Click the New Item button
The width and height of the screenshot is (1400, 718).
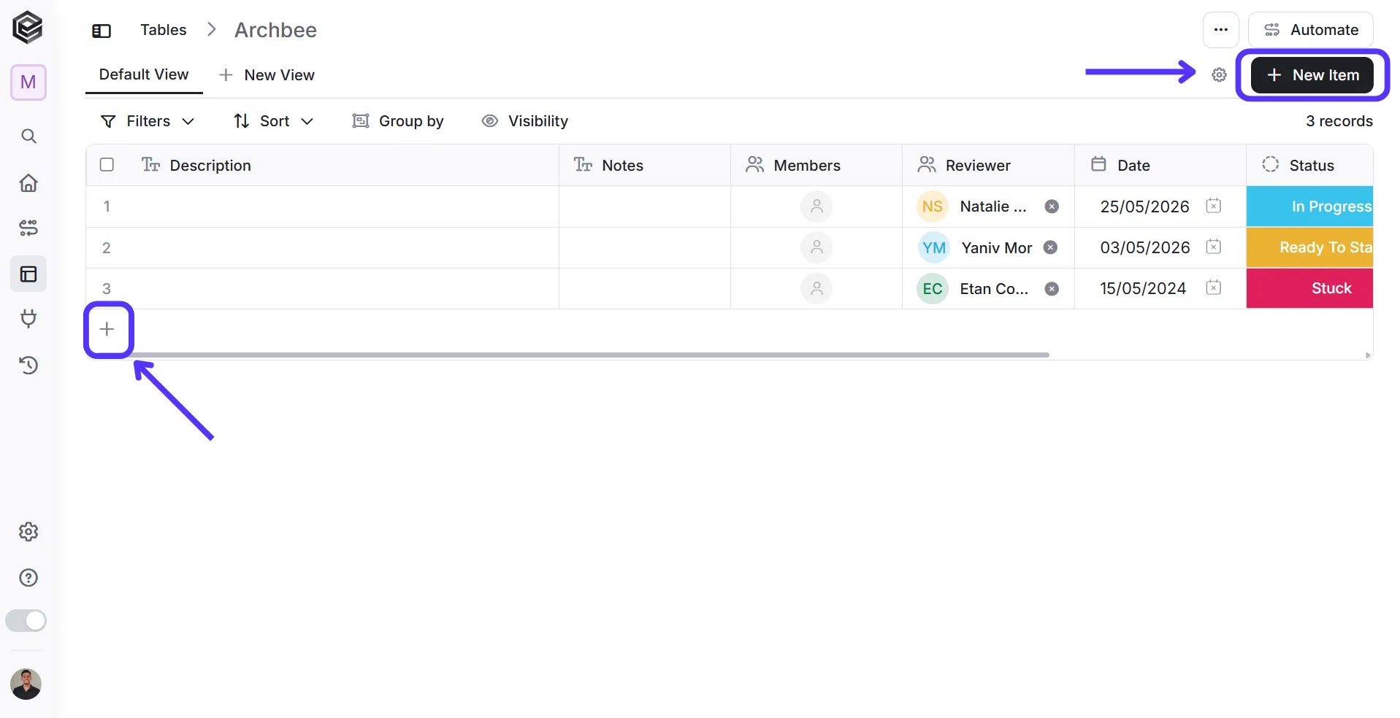point(1312,75)
